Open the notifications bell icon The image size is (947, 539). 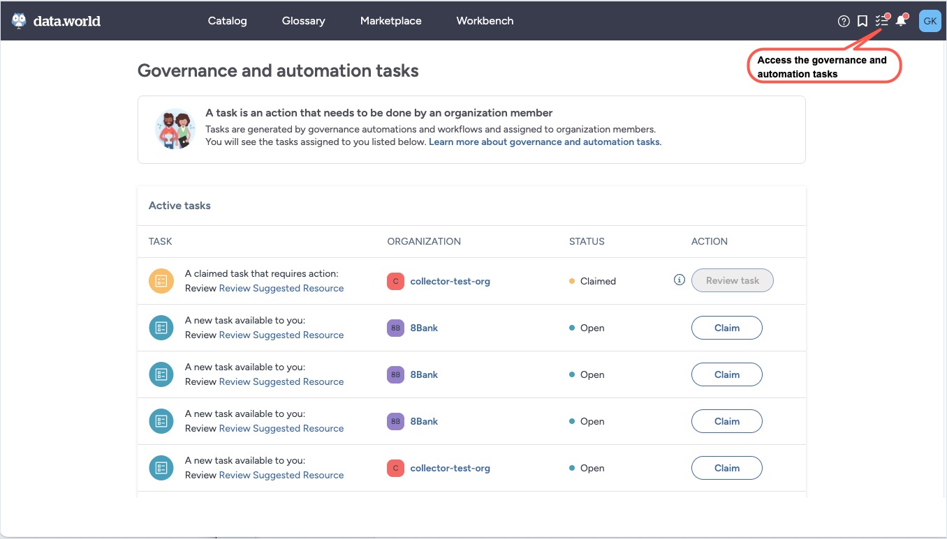tap(901, 21)
